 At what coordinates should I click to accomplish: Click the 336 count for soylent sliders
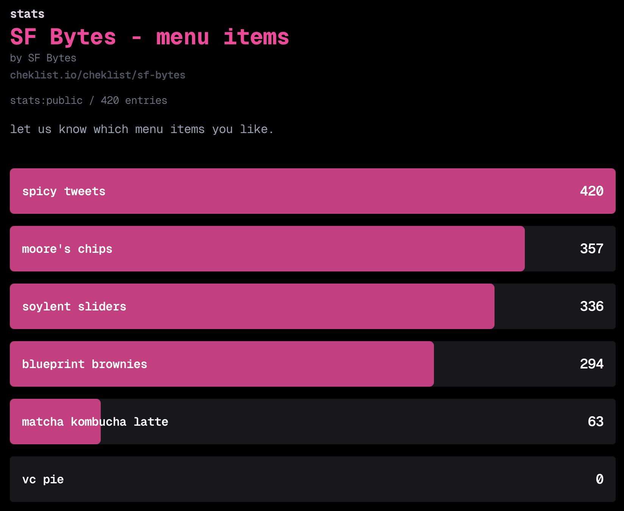[591, 306]
